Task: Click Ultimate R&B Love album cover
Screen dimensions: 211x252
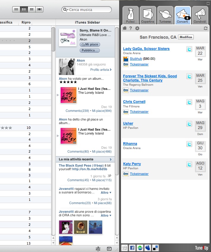Action: (68, 37)
